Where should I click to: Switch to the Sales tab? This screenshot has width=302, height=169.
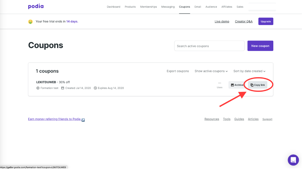click(x=240, y=7)
